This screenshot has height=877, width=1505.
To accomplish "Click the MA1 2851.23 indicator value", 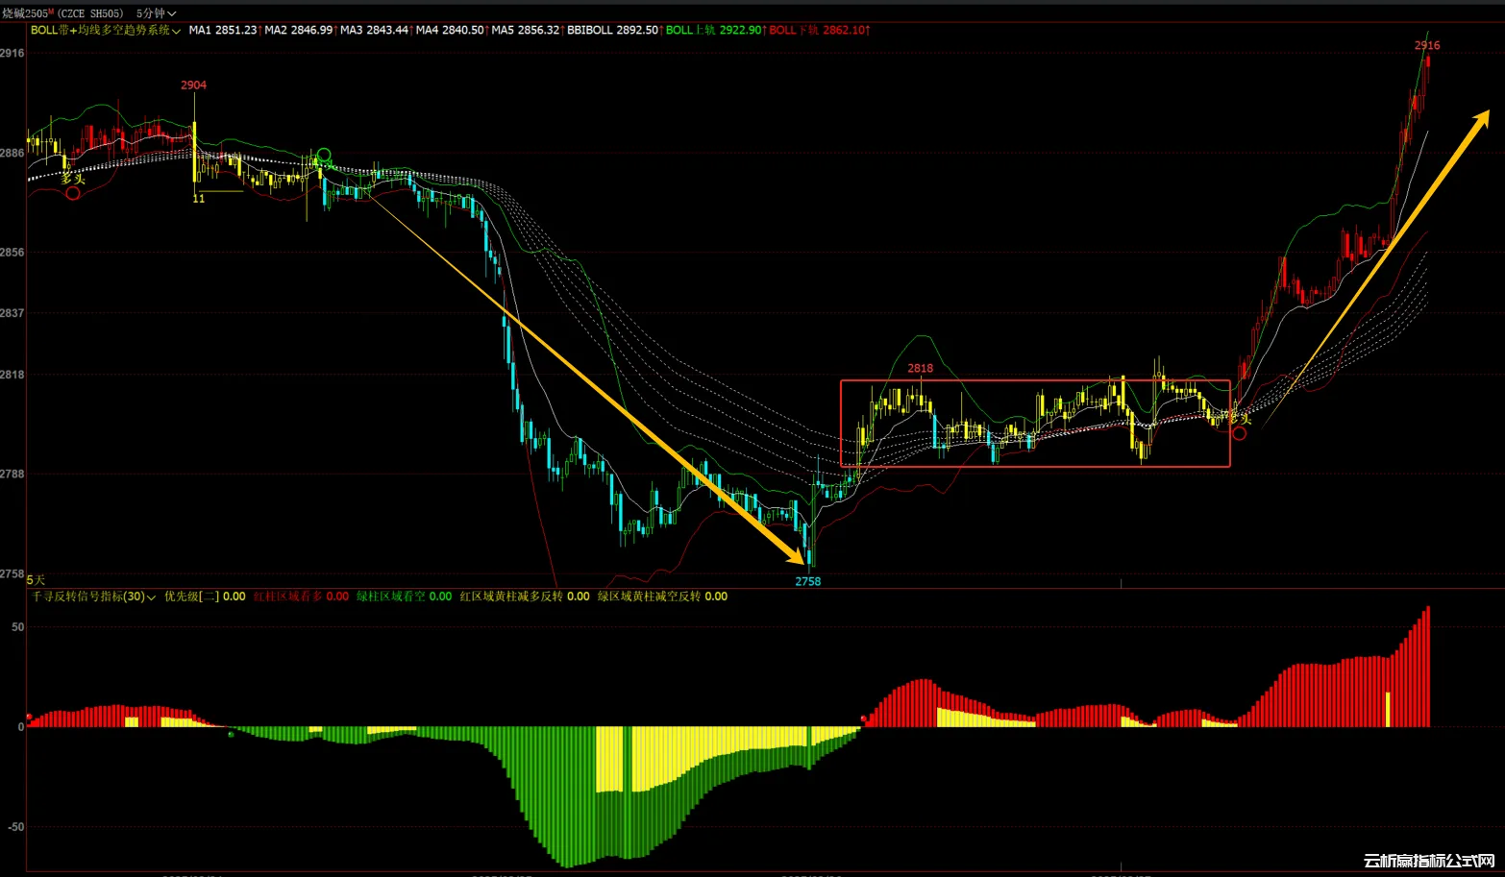I will [x=223, y=31].
